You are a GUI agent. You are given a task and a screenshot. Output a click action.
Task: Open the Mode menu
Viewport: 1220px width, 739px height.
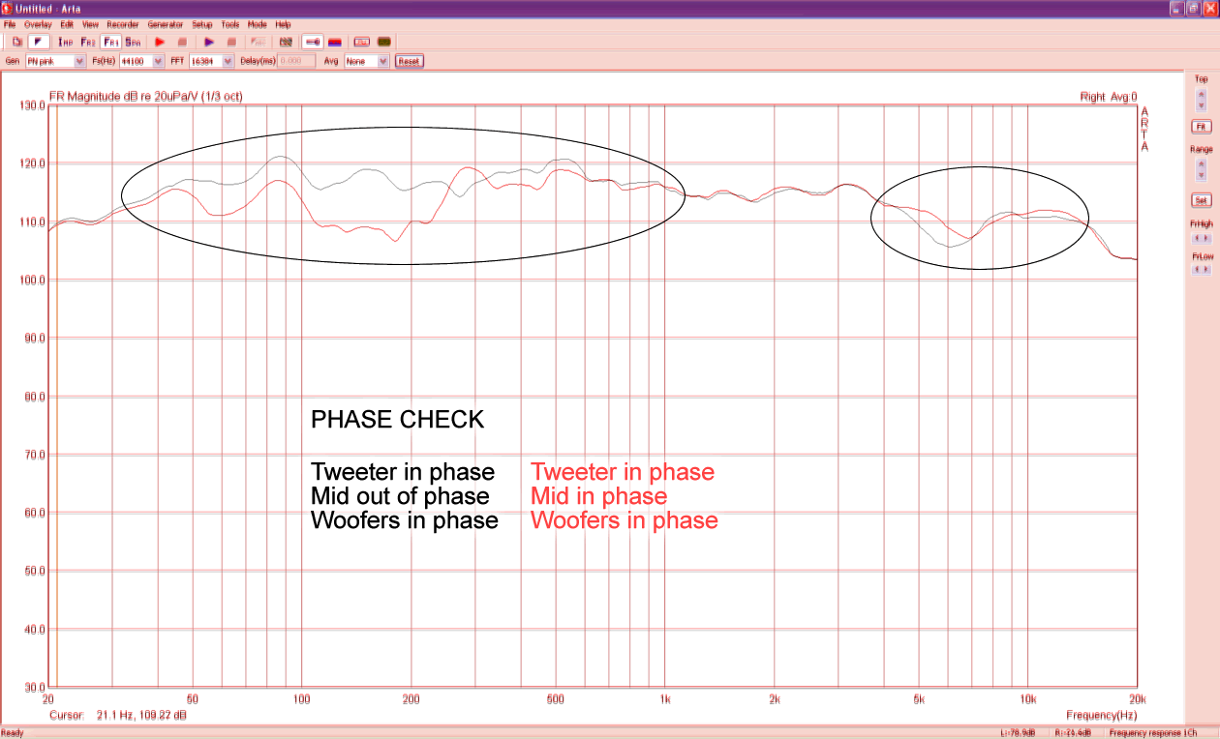pos(257,23)
